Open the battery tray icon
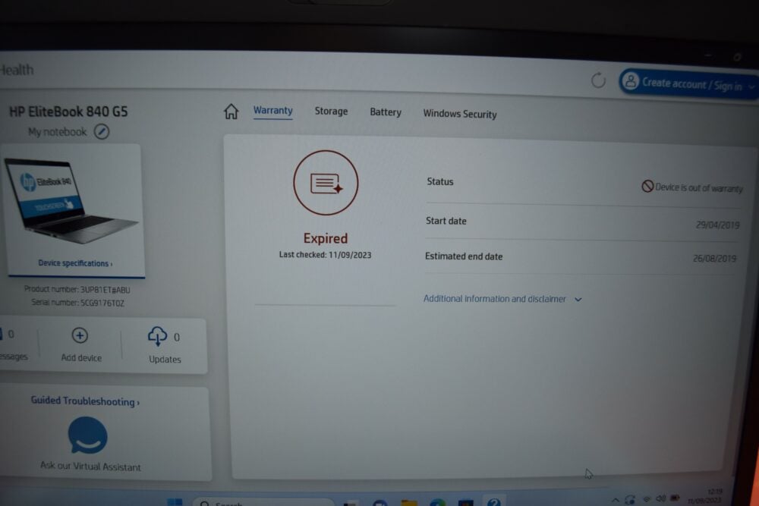The height and width of the screenshot is (506, 759). coord(676,498)
